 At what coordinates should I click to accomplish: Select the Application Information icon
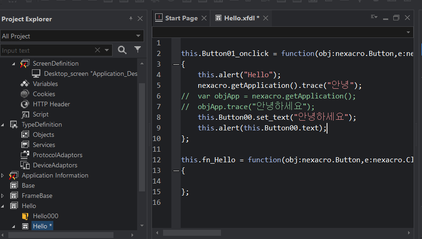[13, 176]
